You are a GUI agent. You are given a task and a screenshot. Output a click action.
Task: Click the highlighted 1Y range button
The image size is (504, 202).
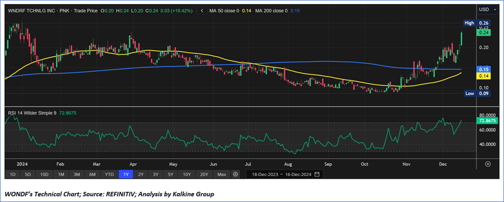tap(126, 174)
